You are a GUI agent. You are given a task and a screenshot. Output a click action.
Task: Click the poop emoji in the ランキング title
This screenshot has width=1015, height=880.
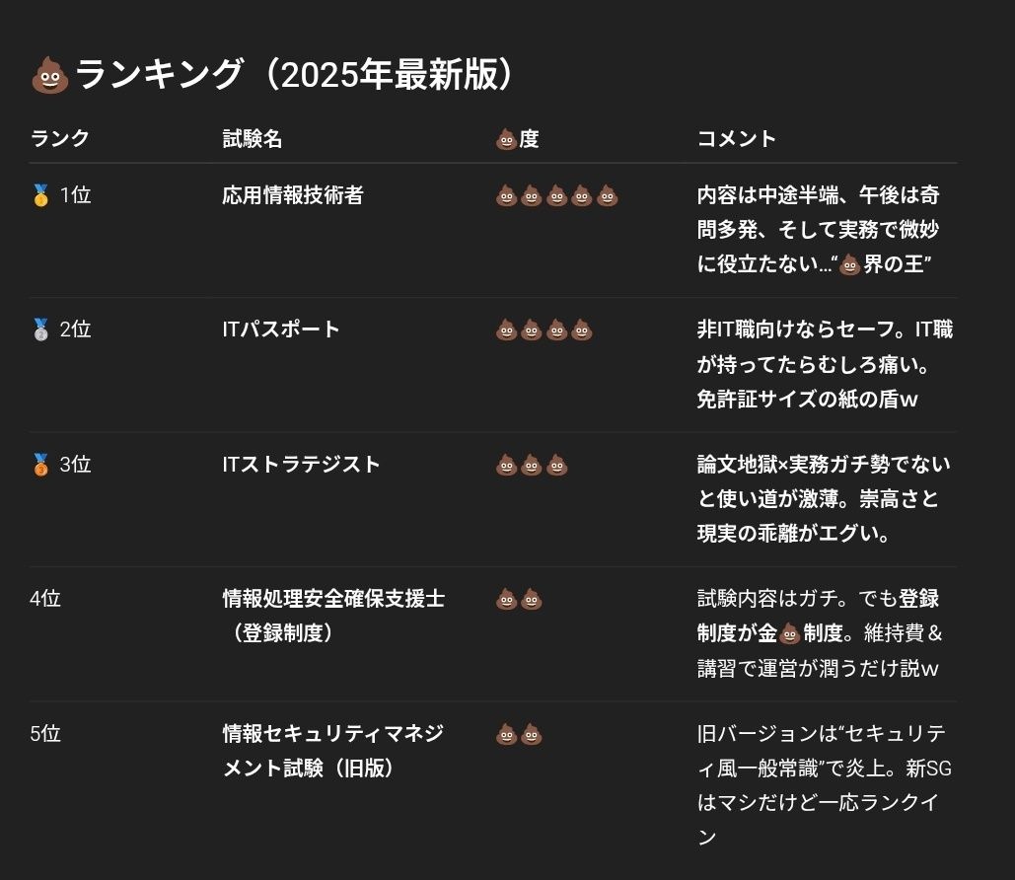50,76
